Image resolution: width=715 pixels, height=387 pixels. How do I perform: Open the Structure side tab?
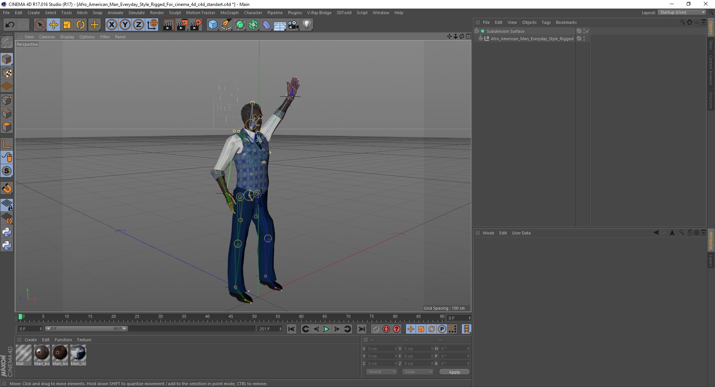[x=711, y=100]
